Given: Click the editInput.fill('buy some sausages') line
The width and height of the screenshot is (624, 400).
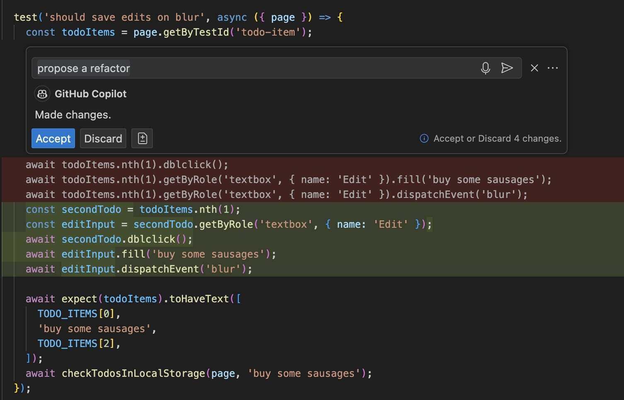Looking at the screenshot, I should pyautogui.click(x=150, y=254).
